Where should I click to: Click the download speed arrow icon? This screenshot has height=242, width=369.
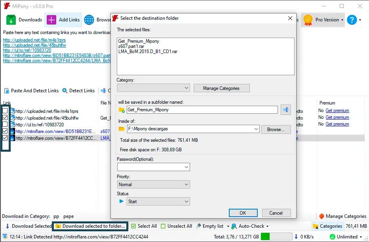pyautogui.click(x=296, y=236)
